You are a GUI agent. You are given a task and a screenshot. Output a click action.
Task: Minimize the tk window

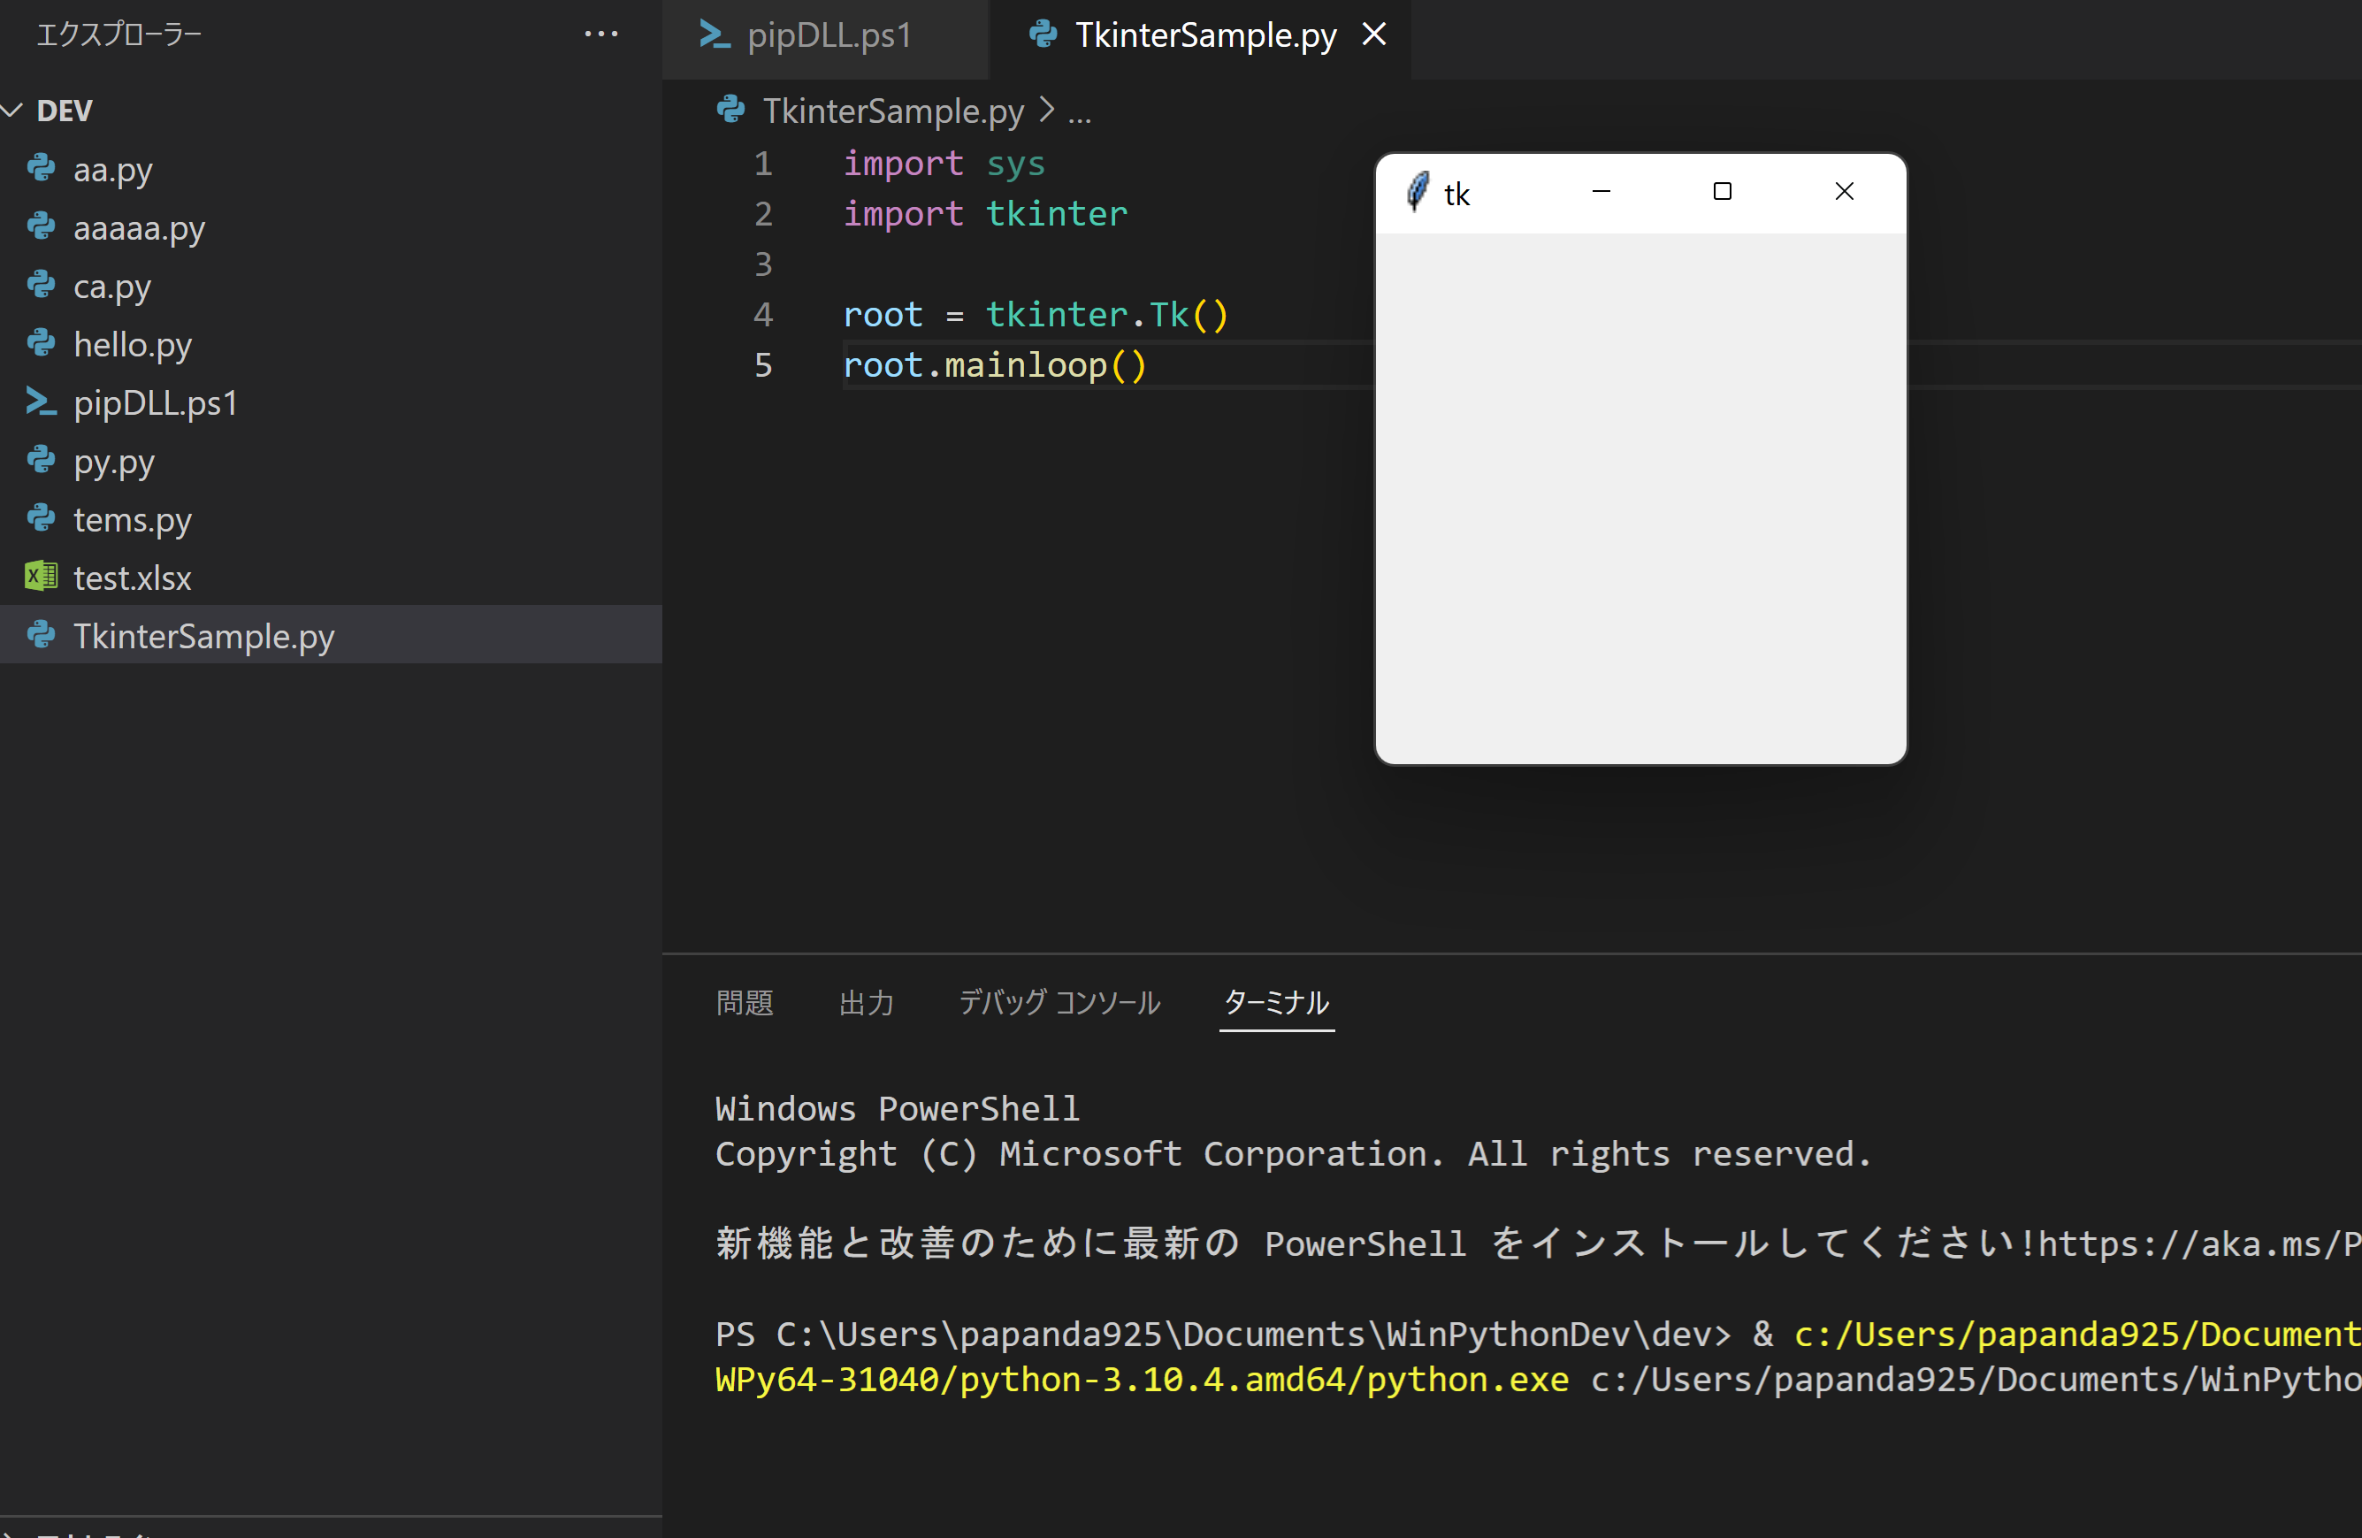(x=1601, y=192)
